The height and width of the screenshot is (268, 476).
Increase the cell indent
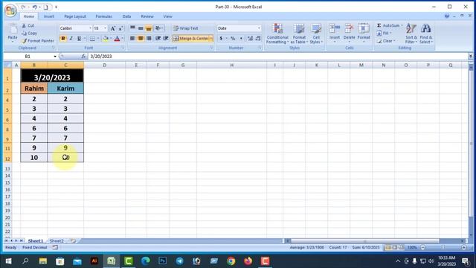pyautogui.click(x=166, y=38)
